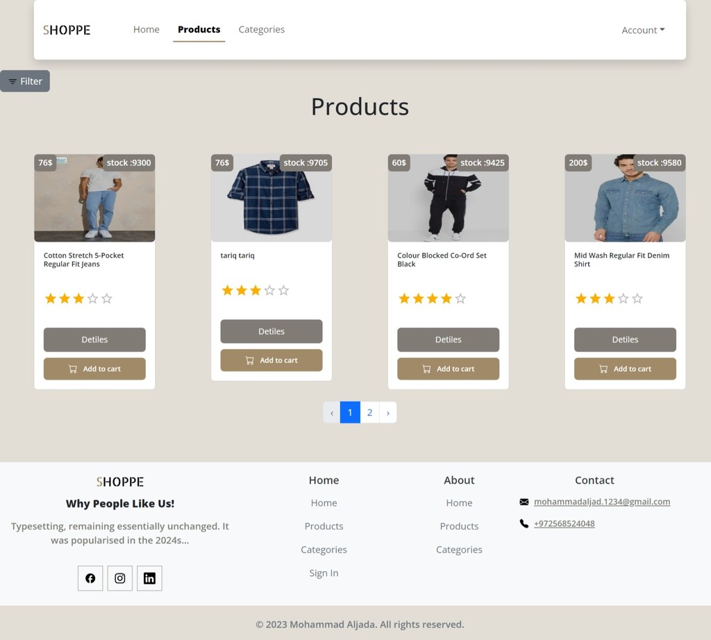Click Home link under footer Home column
The width and height of the screenshot is (711, 640).
click(x=324, y=503)
